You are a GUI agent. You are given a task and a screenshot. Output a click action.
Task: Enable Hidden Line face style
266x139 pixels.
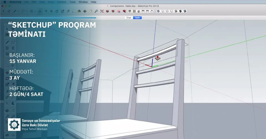172,11
